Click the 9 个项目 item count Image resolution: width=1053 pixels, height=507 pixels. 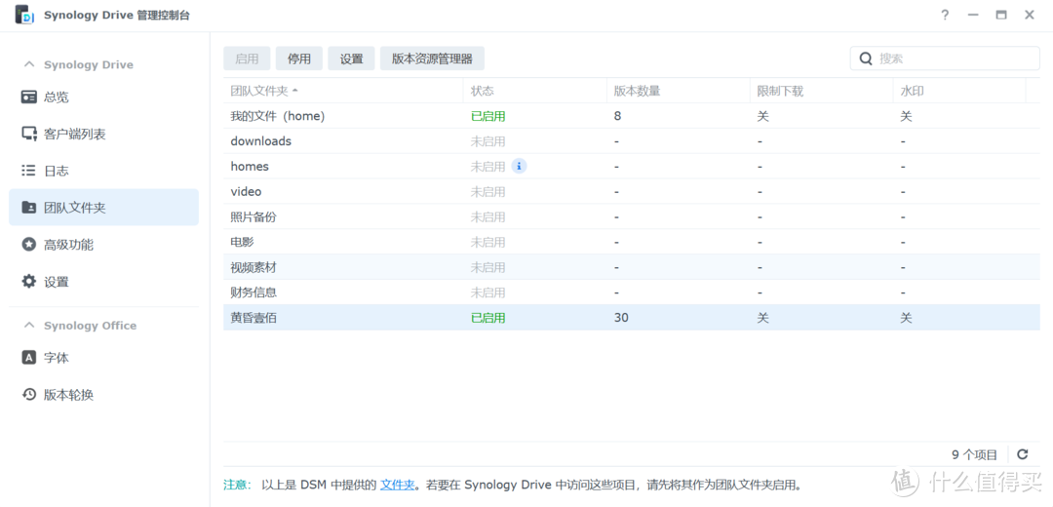tap(974, 454)
